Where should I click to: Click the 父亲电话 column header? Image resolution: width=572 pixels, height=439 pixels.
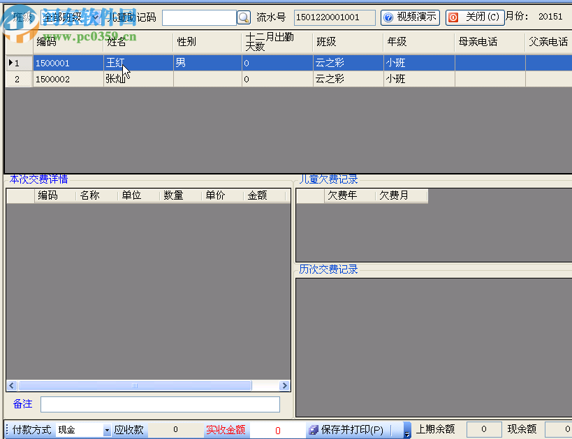[x=549, y=43]
